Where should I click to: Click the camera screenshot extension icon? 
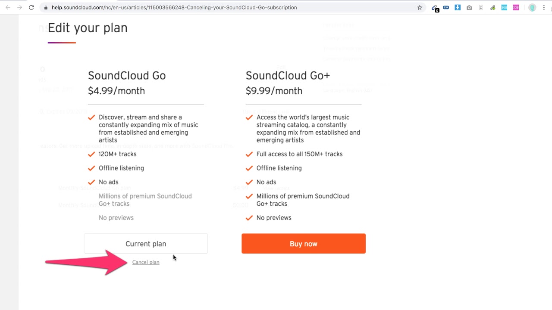tap(469, 7)
